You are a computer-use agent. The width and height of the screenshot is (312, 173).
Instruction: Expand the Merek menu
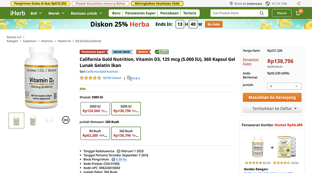click(56, 13)
